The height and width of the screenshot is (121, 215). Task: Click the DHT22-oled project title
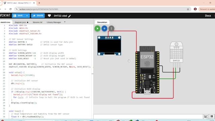coord(60,16)
